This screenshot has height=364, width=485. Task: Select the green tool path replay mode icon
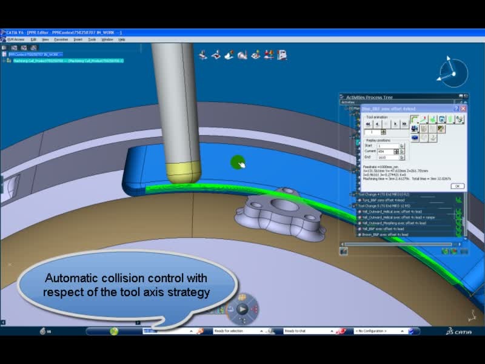click(415, 120)
